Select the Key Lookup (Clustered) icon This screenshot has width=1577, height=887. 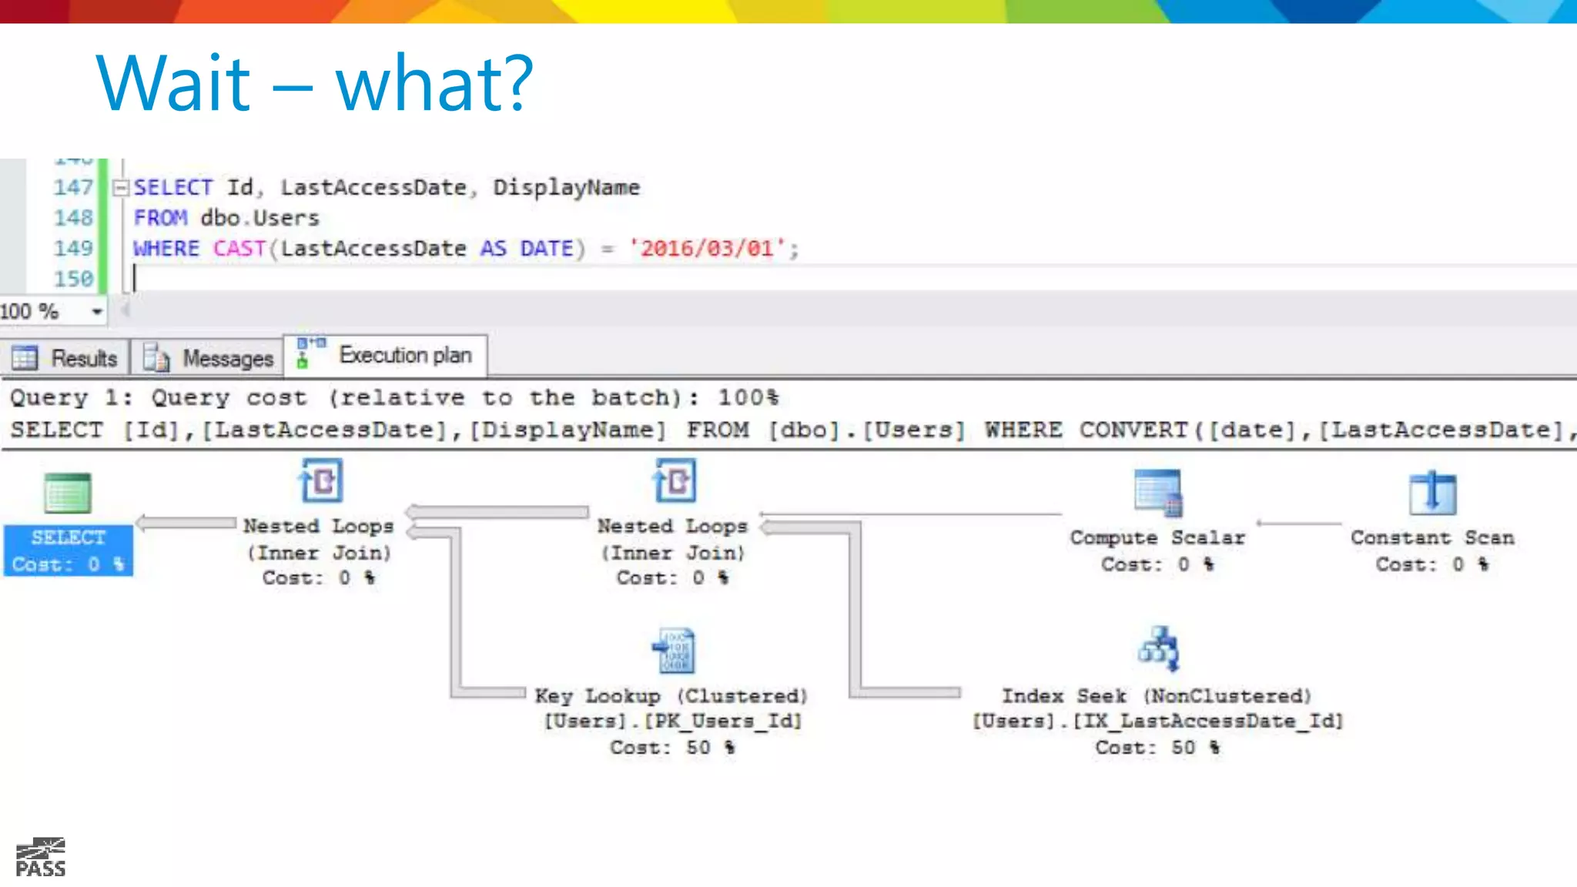click(675, 651)
